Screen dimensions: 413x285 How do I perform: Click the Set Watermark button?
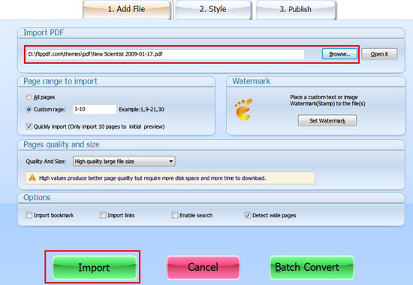[327, 120]
